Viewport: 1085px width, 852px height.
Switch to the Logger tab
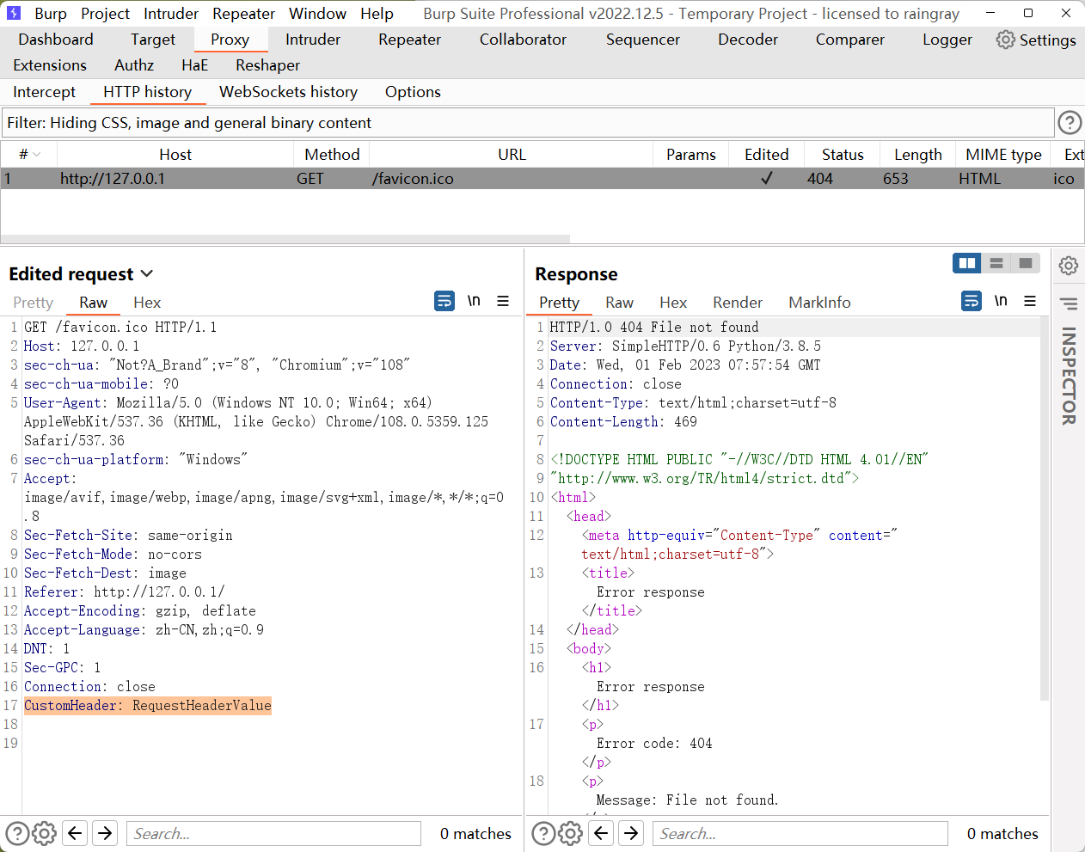coord(947,40)
